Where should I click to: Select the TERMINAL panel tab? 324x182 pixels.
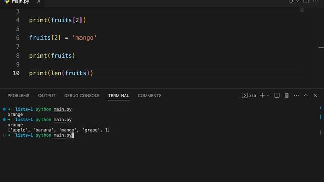click(x=118, y=96)
